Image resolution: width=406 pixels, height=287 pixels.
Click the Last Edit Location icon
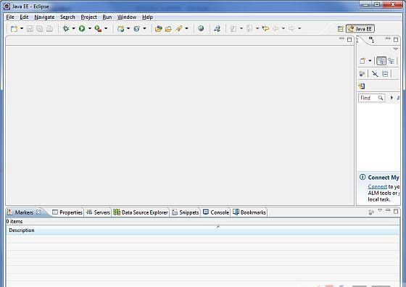pos(265,28)
